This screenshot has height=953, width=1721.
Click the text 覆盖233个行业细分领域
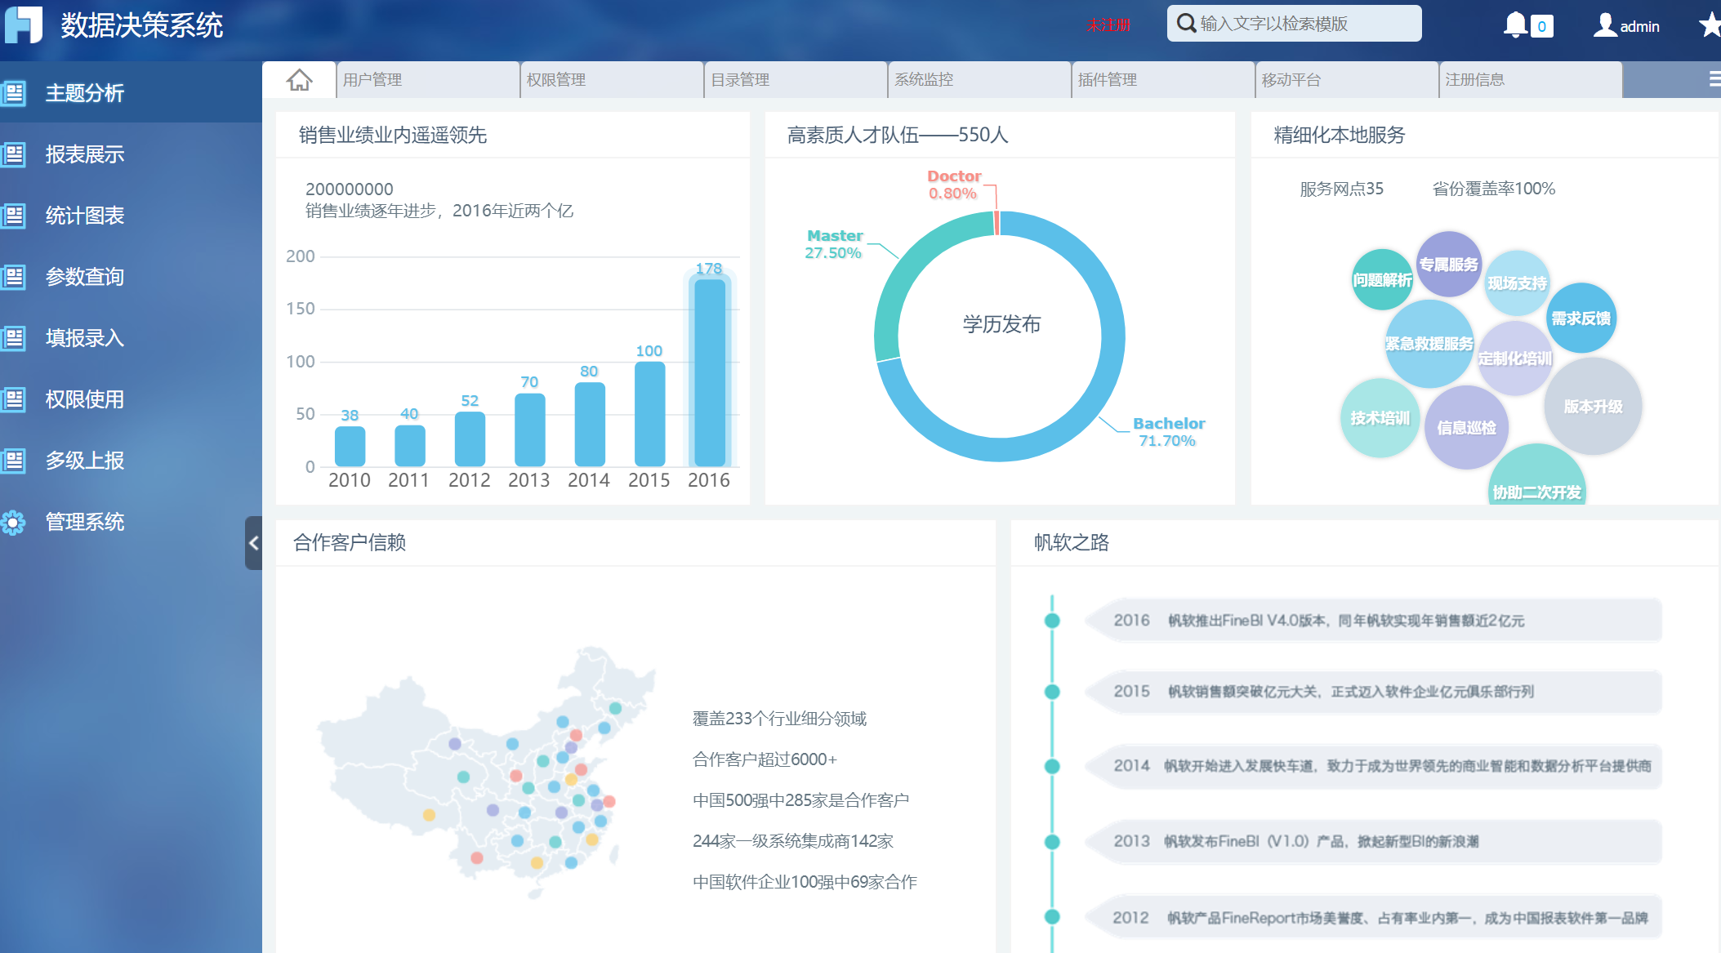779,719
